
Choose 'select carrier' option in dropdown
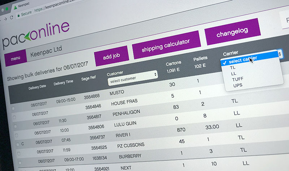250,58
